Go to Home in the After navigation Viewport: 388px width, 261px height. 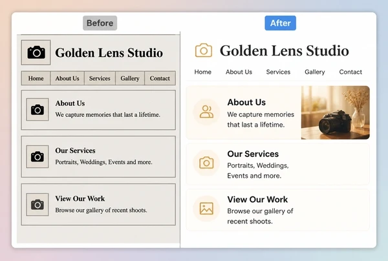point(203,72)
